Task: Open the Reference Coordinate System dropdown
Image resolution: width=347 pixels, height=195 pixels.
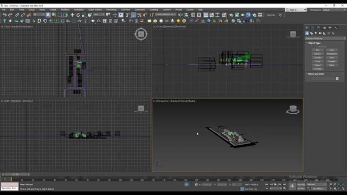Action: (x=99, y=15)
